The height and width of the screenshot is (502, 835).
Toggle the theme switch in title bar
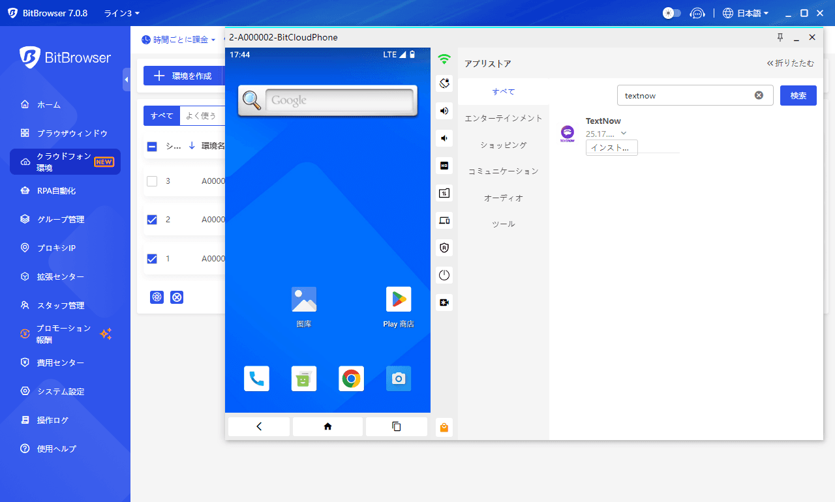click(671, 13)
